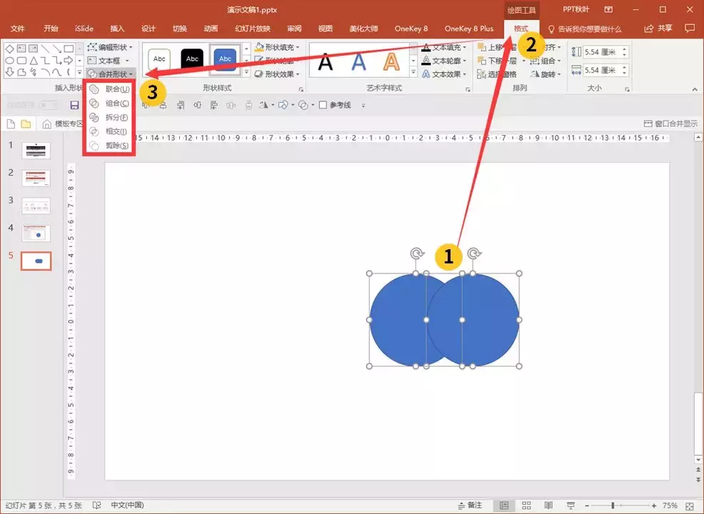Toggle the 自动保存 autosave switch
The image size is (704, 514).
click(x=49, y=105)
